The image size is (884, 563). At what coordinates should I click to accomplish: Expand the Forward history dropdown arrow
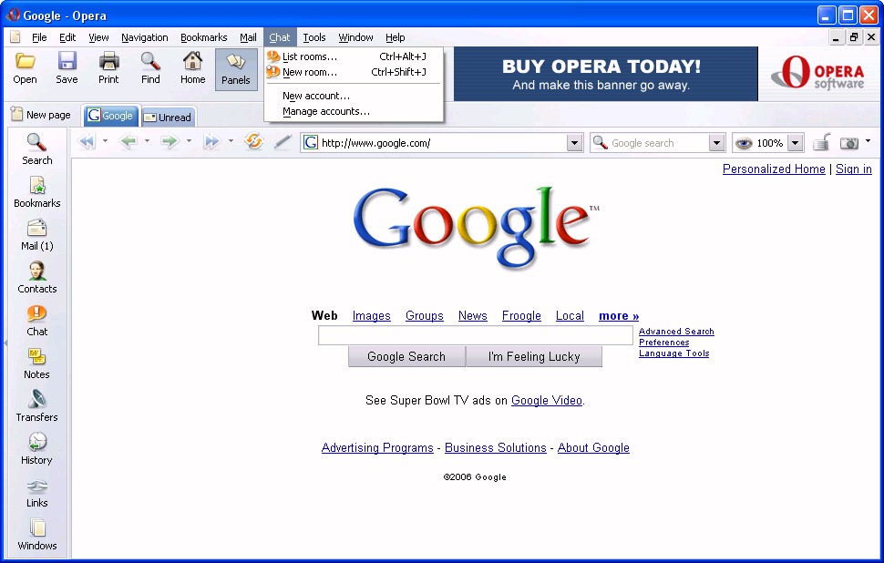tap(189, 141)
